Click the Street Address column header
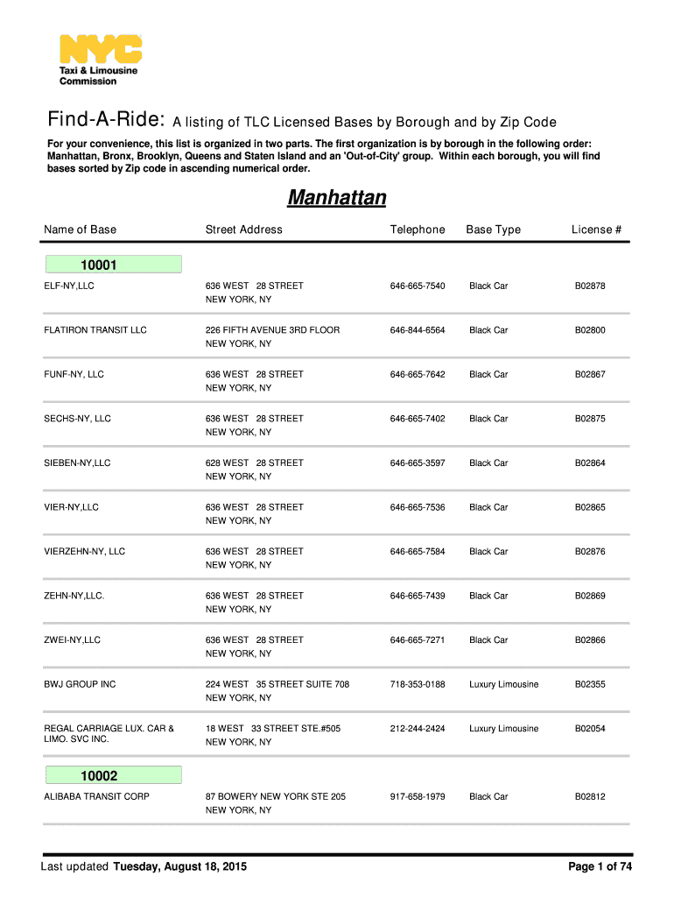 pyautogui.click(x=244, y=230)
